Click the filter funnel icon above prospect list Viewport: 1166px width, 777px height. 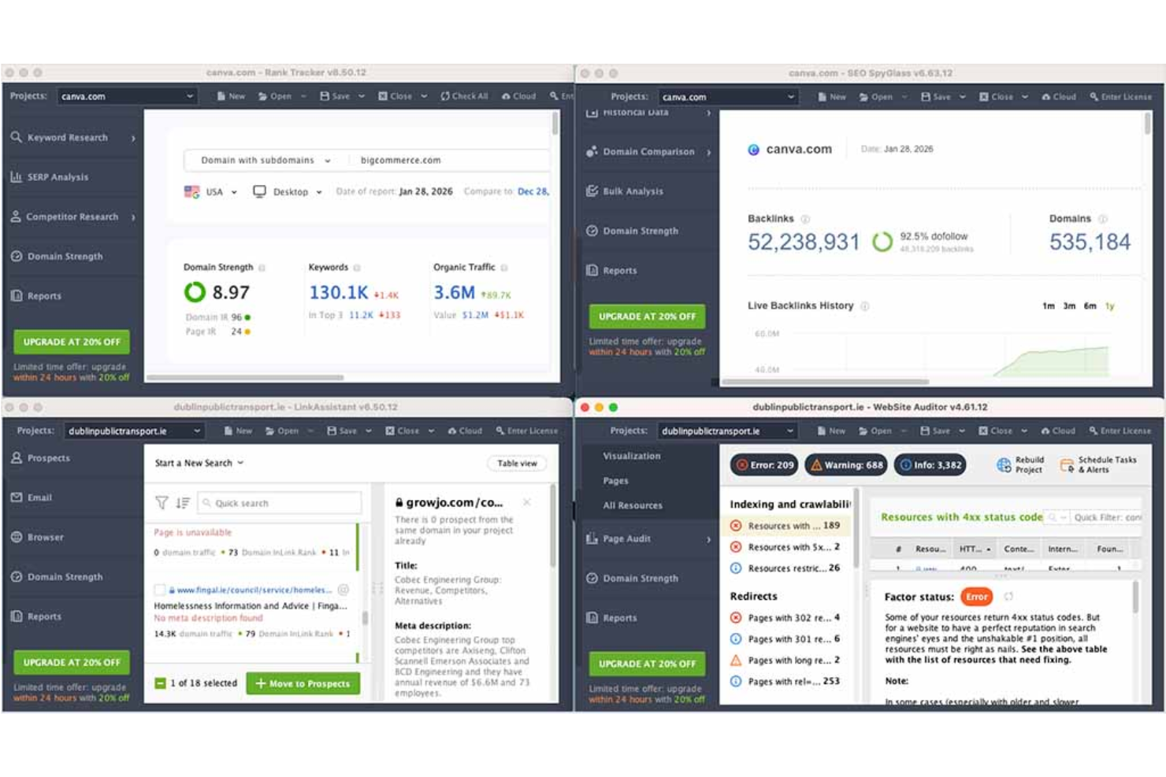(162, 502)
